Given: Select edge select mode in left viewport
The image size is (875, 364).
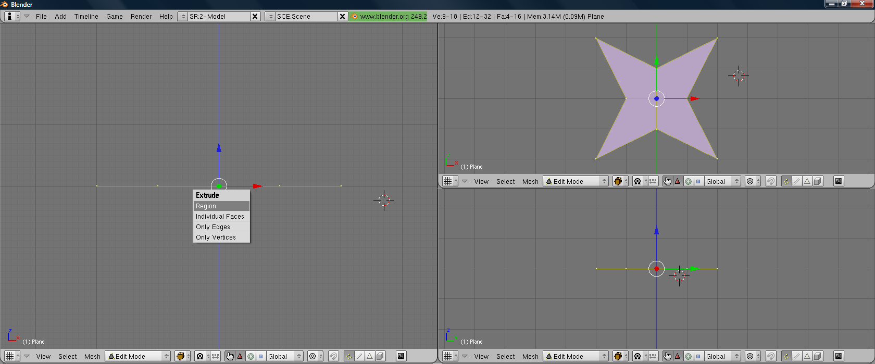Looking at the screenshot, I should tap(359, 356).
